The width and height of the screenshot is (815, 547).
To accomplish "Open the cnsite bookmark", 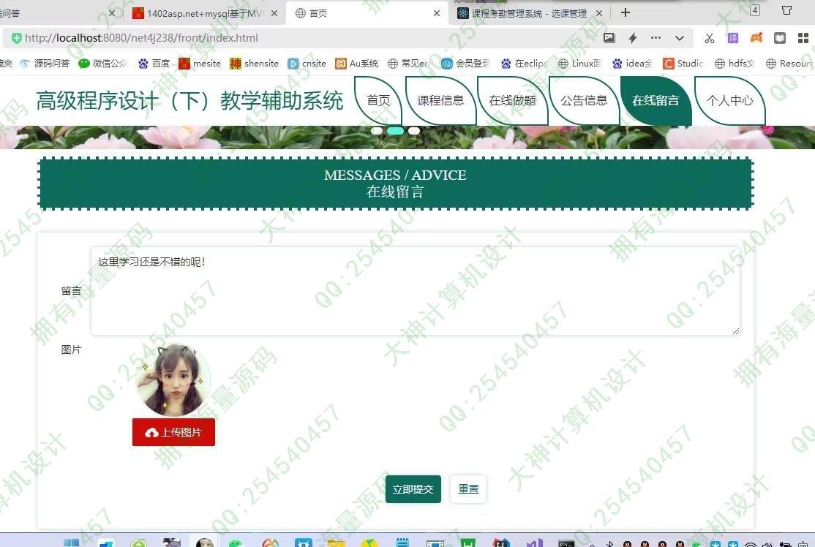I will pyautogui.click(x=307, y=64).
